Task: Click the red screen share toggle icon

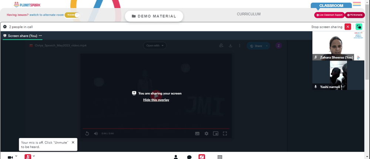Action: click(202, 157)
